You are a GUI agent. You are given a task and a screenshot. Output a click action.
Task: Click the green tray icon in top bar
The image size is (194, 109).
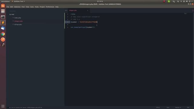coord(169,1)
